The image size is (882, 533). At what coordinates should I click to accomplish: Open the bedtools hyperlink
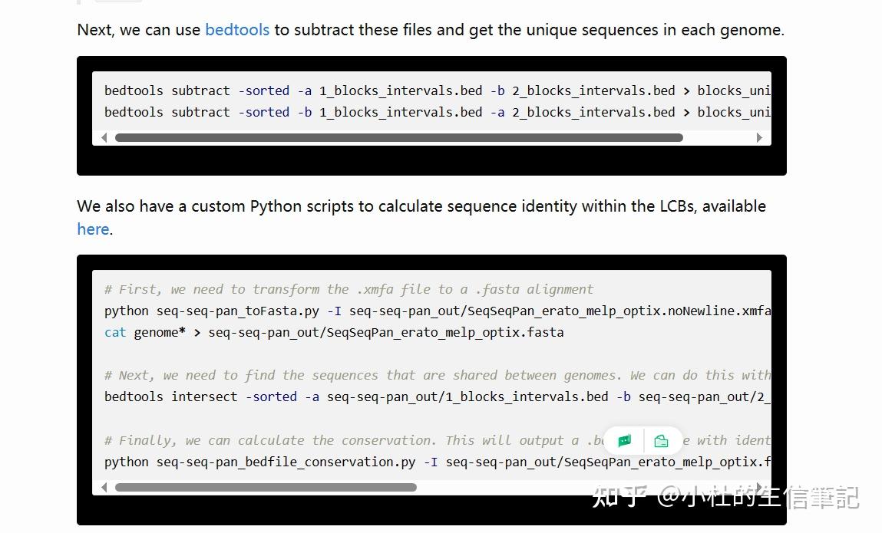(x=237, y=30)
